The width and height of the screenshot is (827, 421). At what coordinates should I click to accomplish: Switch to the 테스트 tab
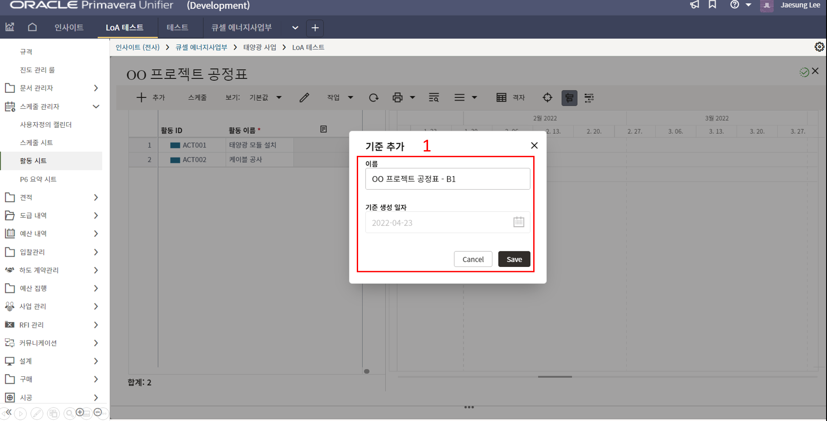177,28
